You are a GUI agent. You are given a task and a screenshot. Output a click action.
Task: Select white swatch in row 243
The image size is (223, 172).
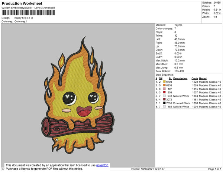coord(164,96)
